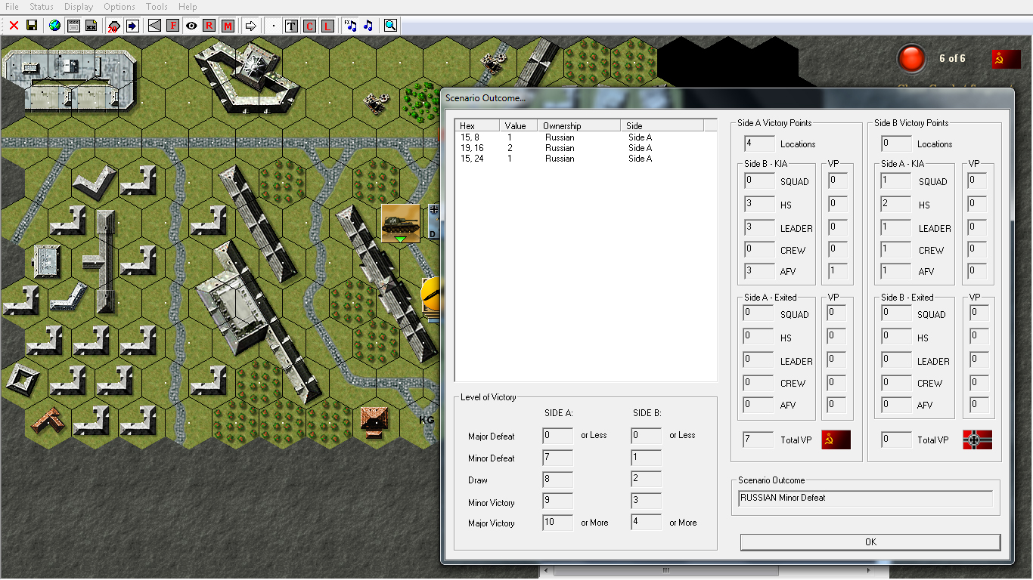Click Side A Minor Defeat threshold field
1033x580 pixels.
[557, 458]
